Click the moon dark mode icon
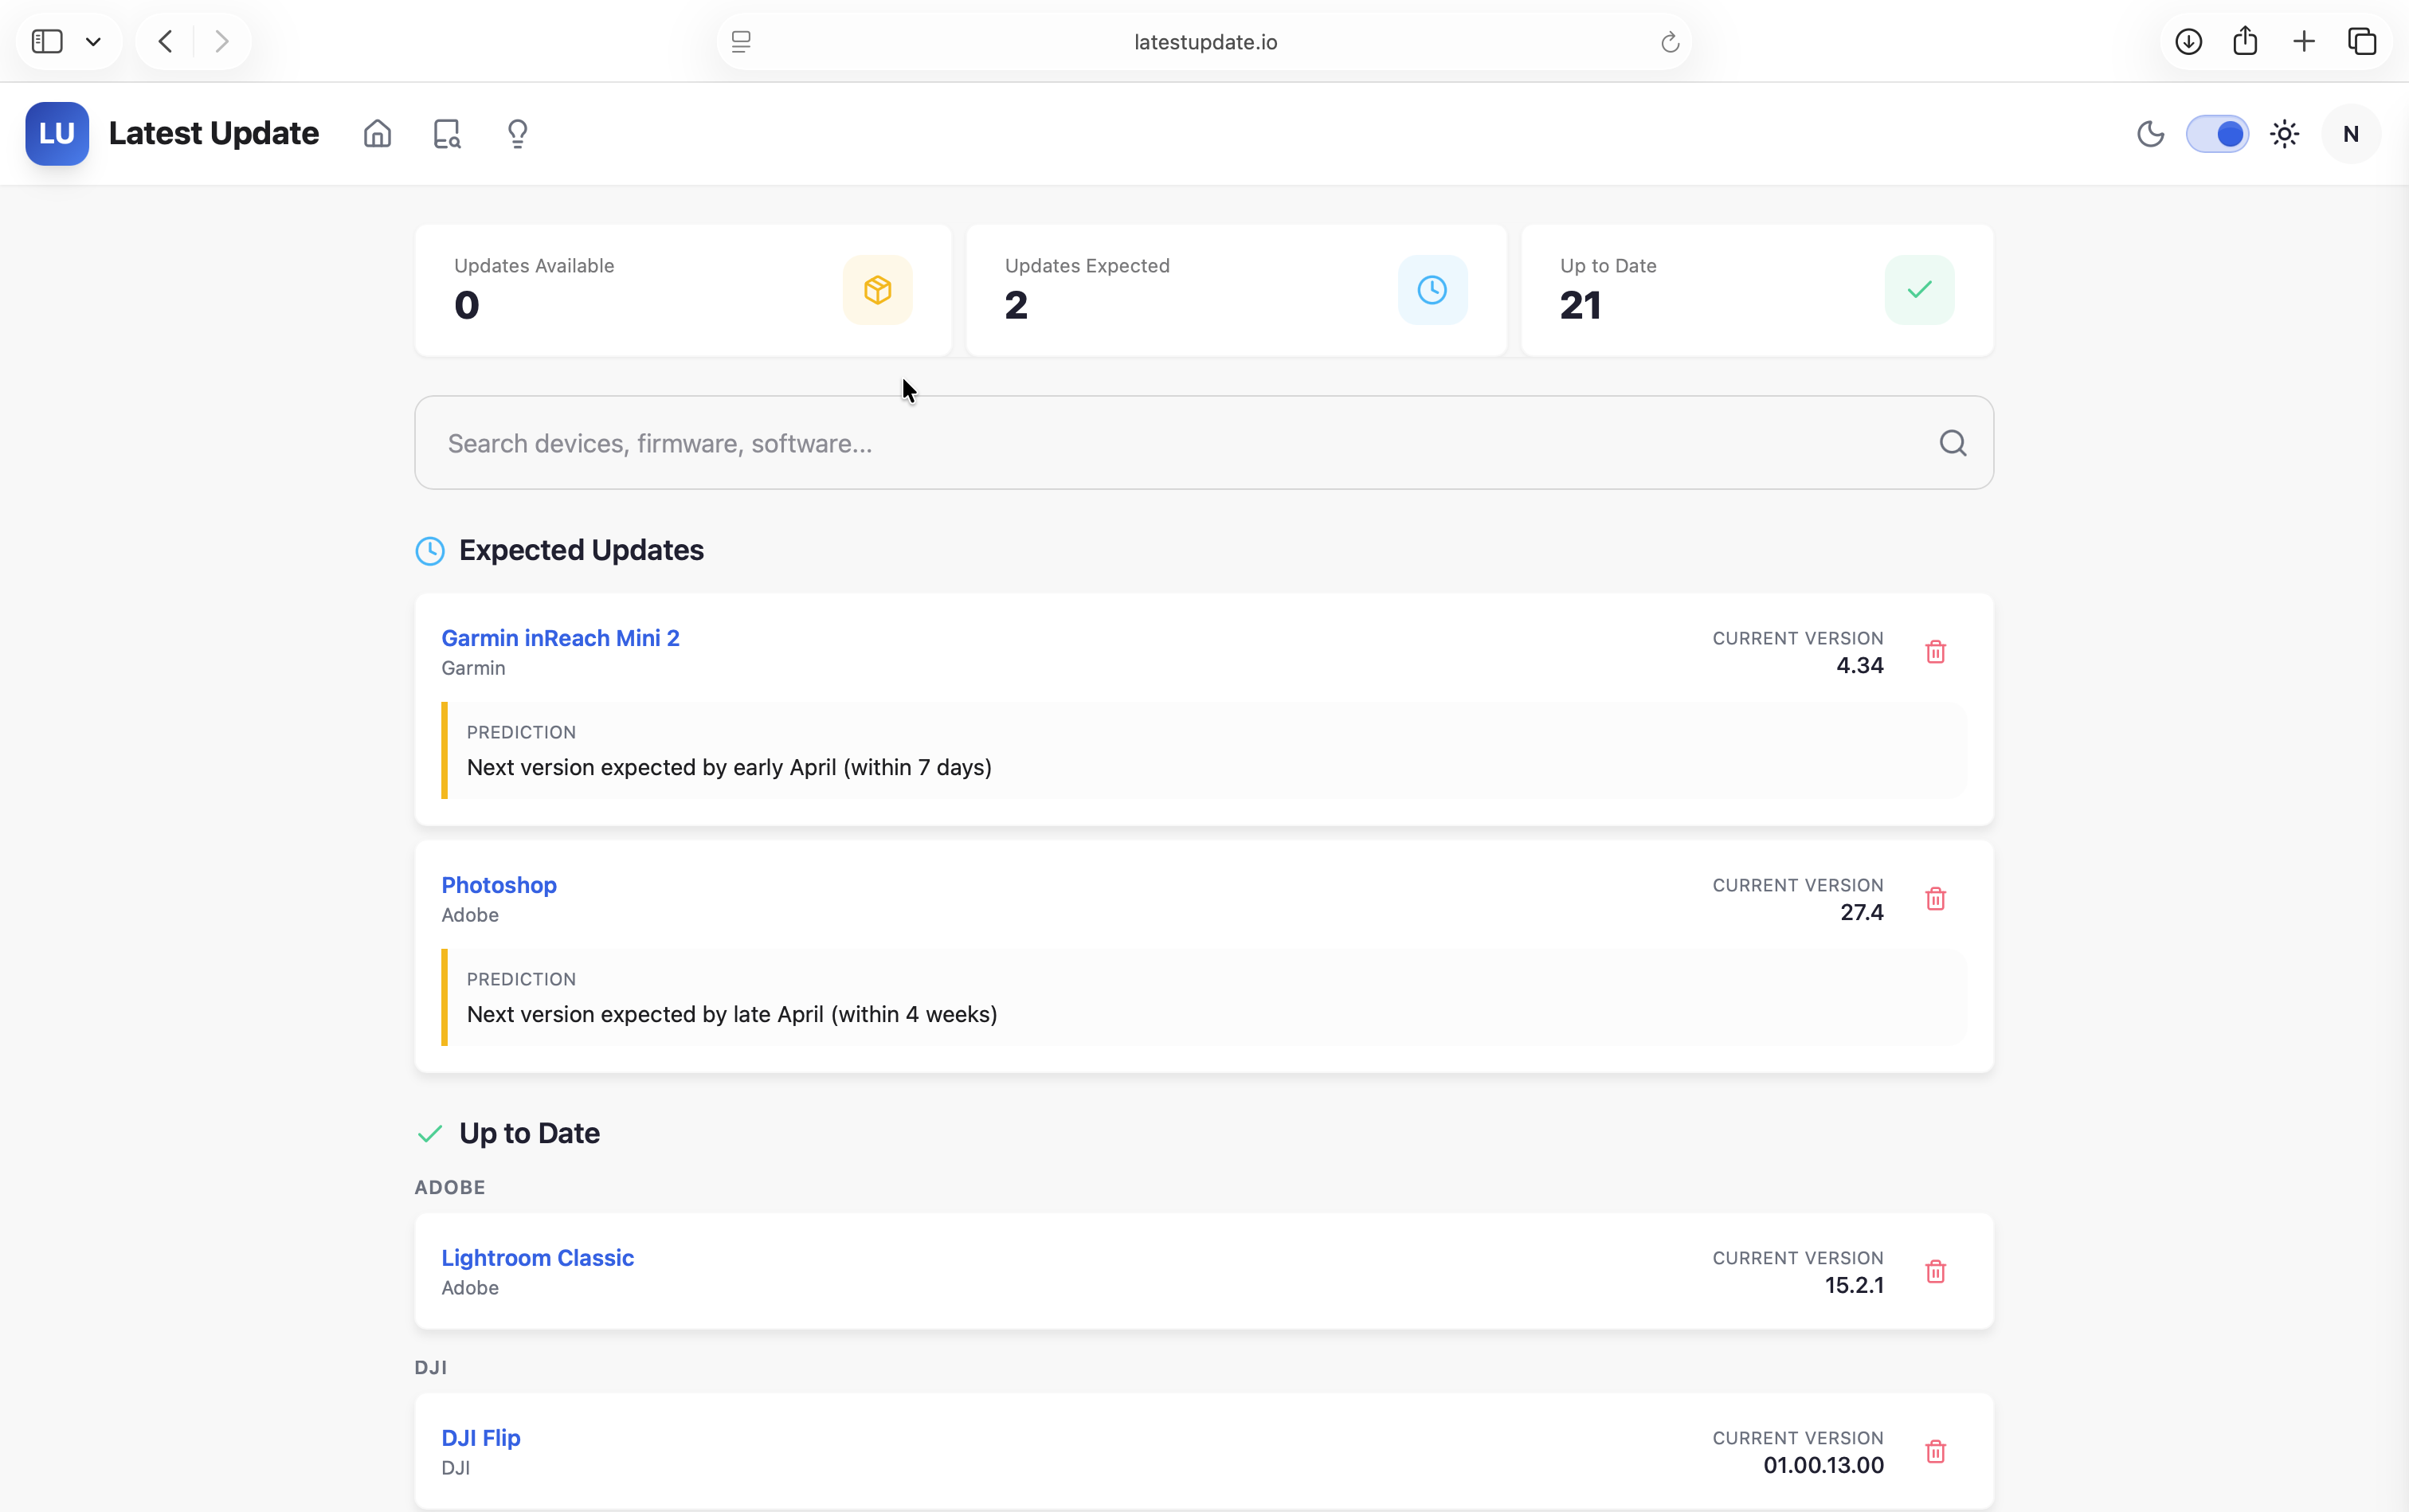The height and width of the screenshot is (1512, 2409). (x=2150, y=133)
